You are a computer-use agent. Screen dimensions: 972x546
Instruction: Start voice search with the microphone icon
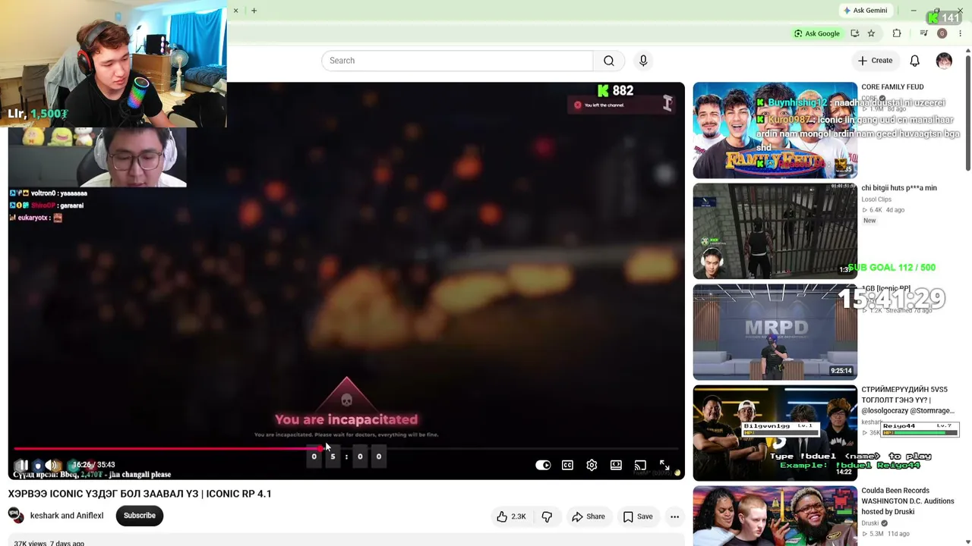tap(643, 61)
